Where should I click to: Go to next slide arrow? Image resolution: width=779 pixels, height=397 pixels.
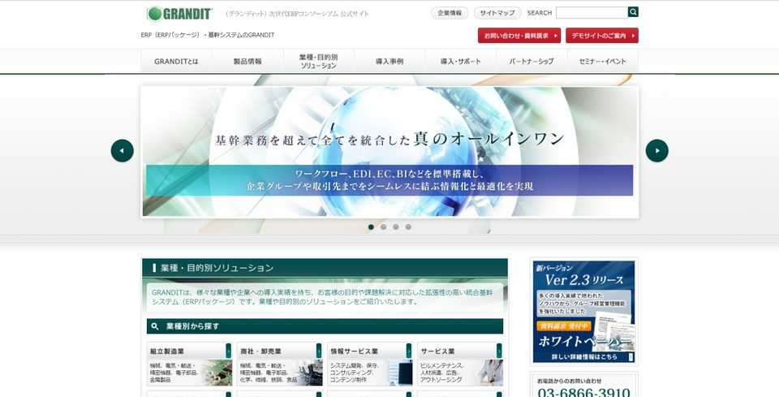coord(656,150)
